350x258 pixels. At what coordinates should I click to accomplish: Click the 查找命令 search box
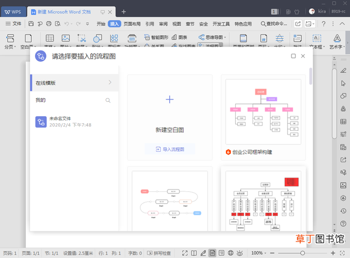tap(274, 24)
